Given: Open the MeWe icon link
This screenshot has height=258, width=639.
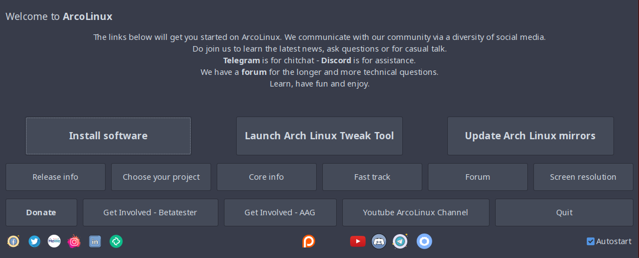Looking at the screenshot, I should point(54,241).
